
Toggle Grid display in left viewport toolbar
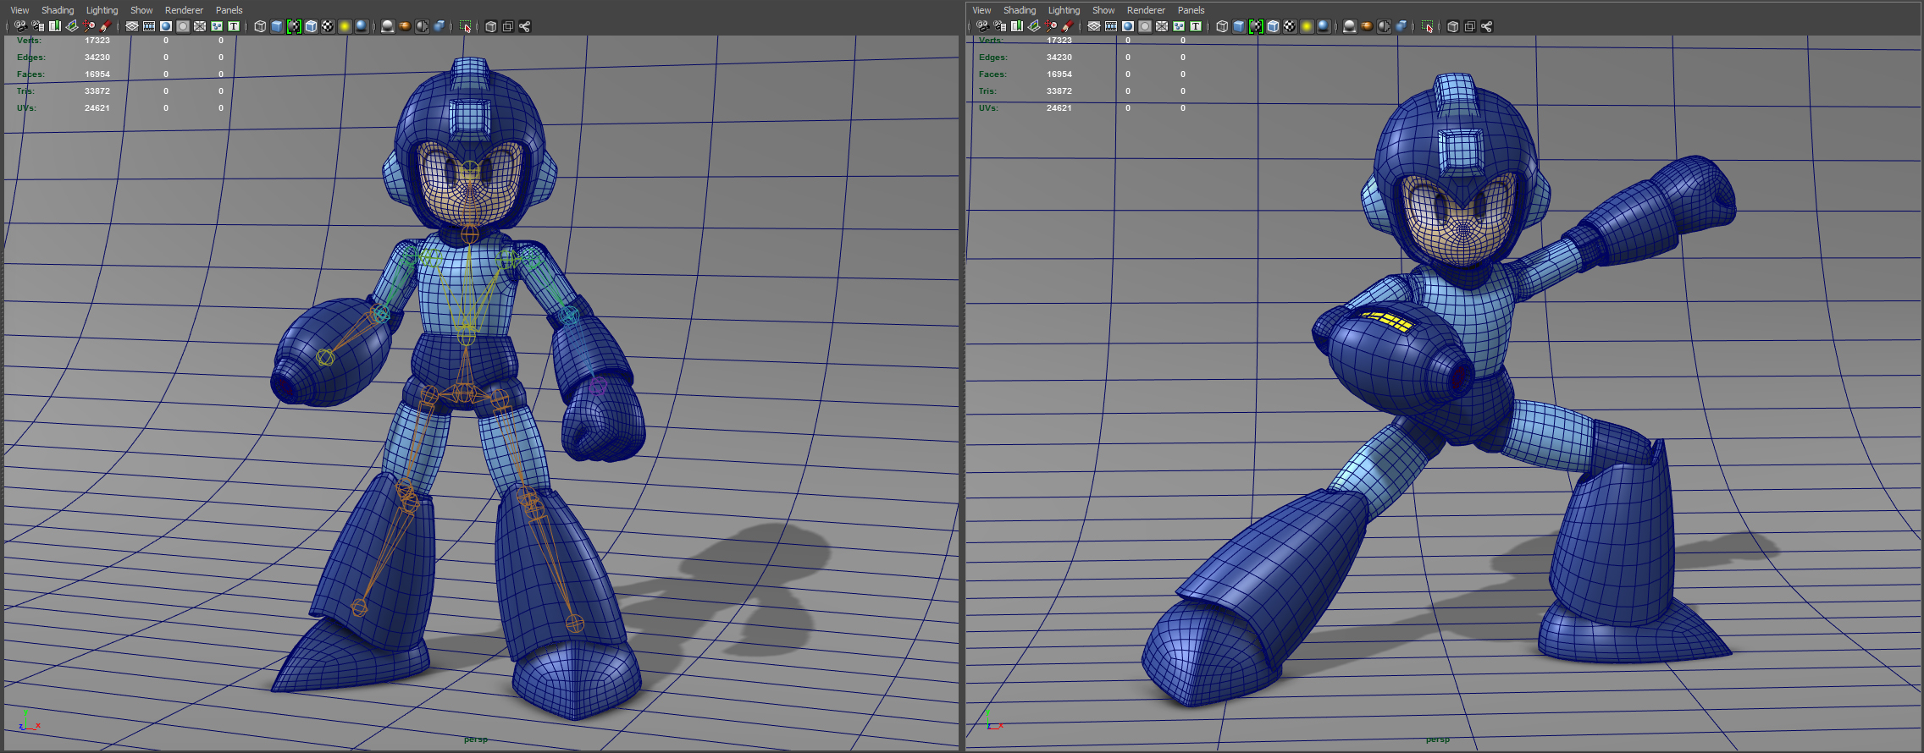pyautogui.click(x=132, y=26)
